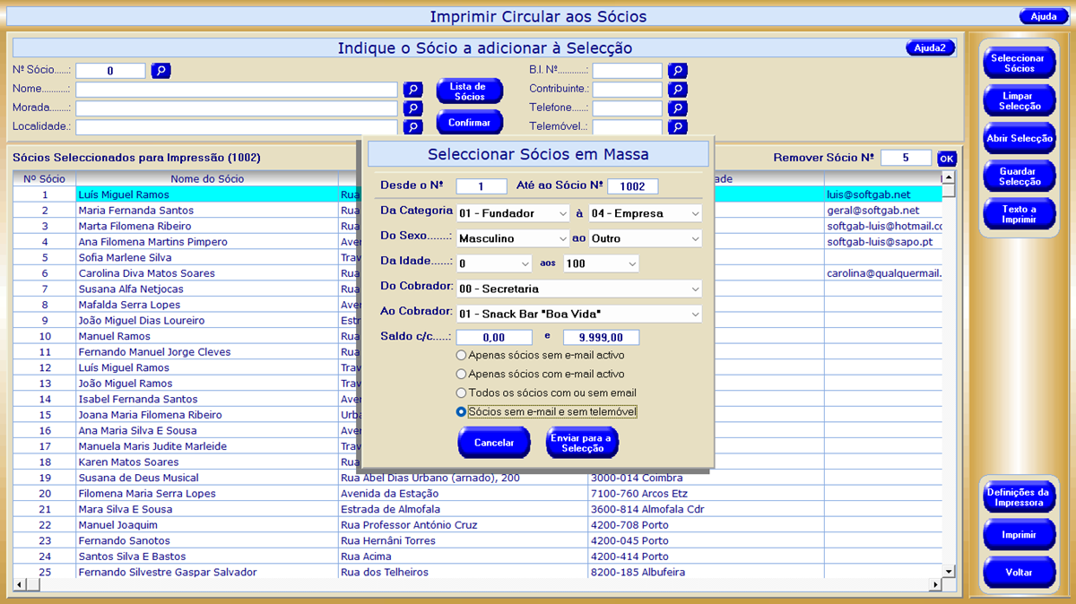Image resolution: width=1076 pixels, height=604 pixels.
Task: Expand the 'Do Cobrador' 00 - Secretaria dropdown
Action: pos(578,289)
